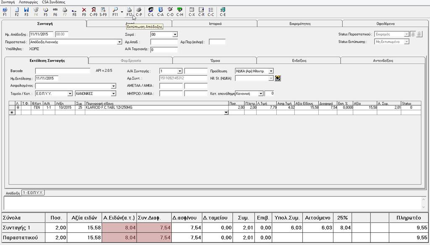Select the bottom Απόδειξη tab
This screenshot has width=430, height=245.
pos(13,193)
